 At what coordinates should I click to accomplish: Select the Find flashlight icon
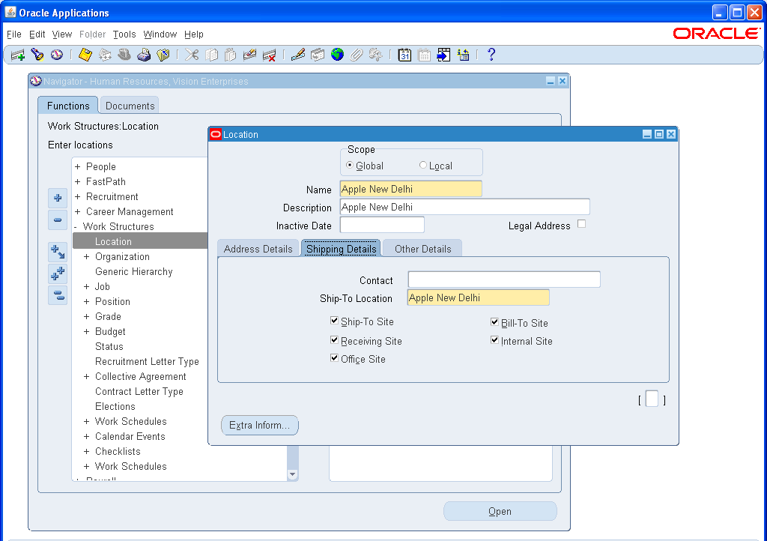point(37,54)
